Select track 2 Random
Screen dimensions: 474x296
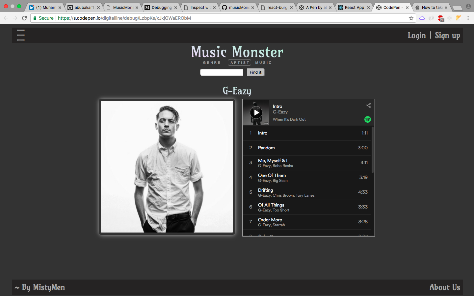(307, 148)
